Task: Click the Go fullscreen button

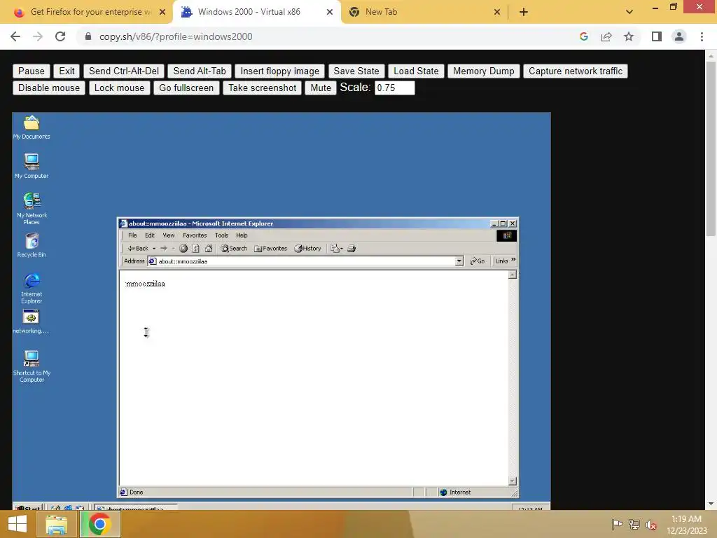Action: [x=186, y=88]
